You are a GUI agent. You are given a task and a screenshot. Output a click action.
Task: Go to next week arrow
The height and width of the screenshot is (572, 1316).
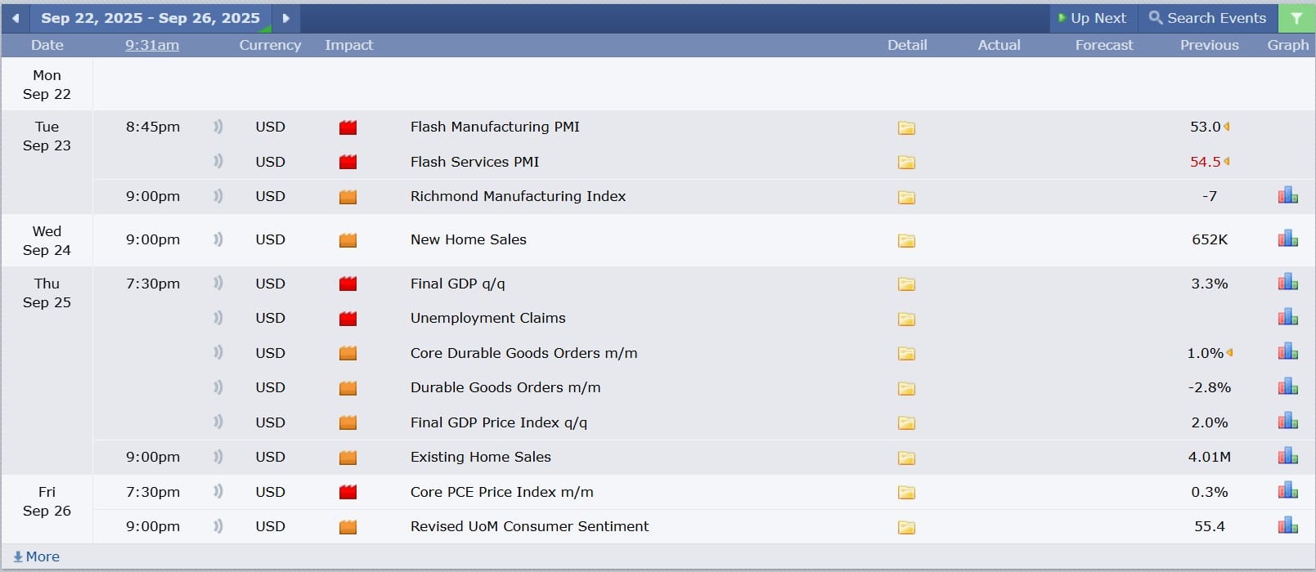[285, 18]
